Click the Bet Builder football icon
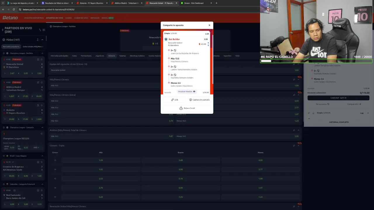The width and height of the screenshot is (374, 210). pos(166,39)
